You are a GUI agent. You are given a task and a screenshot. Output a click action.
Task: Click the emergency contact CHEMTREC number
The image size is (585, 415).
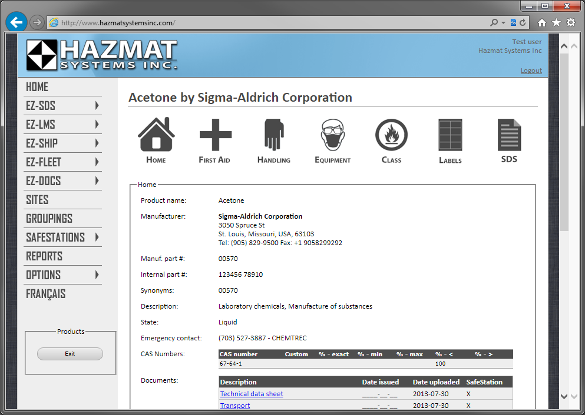[x=262, y=338]
